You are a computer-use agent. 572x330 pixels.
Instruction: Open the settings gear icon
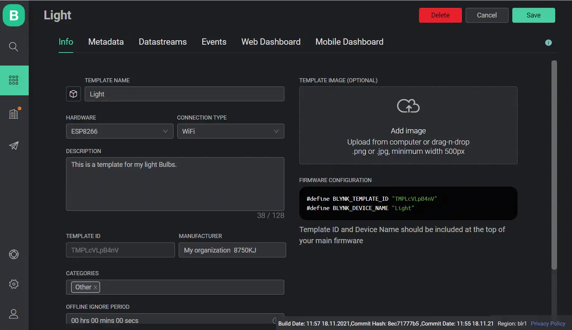coord(14,284)
